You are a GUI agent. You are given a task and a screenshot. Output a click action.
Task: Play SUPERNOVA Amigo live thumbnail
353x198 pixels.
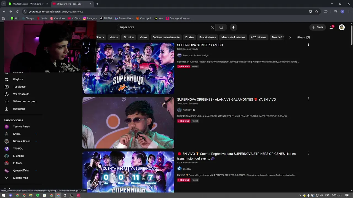[x=128, y=68]
